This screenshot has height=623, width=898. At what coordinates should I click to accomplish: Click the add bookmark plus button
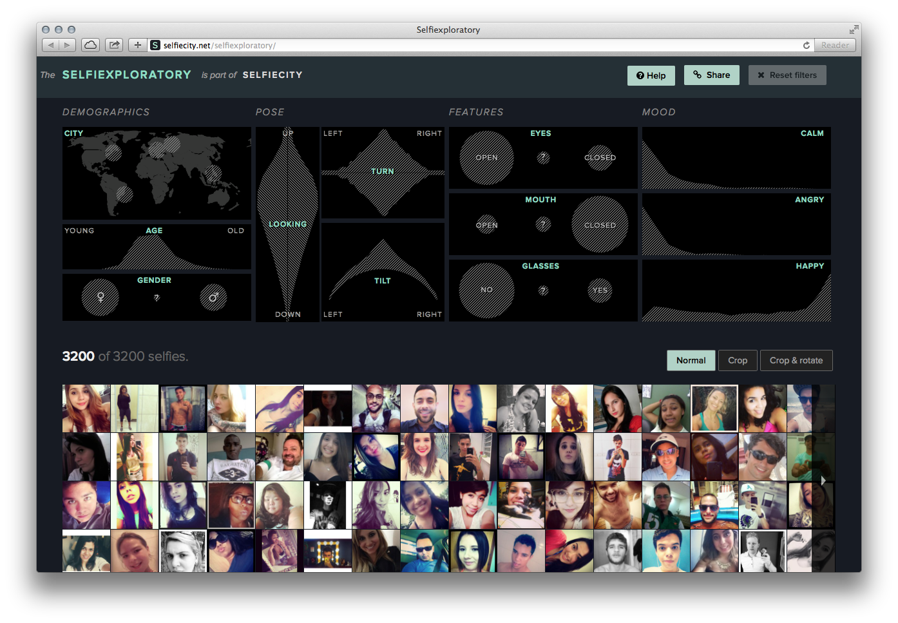pos(137,45)
